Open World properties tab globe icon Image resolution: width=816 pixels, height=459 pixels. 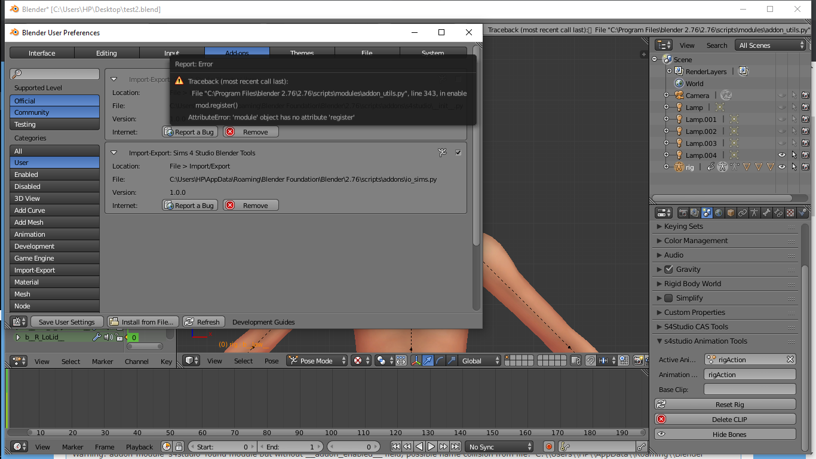tap(719, 213)
